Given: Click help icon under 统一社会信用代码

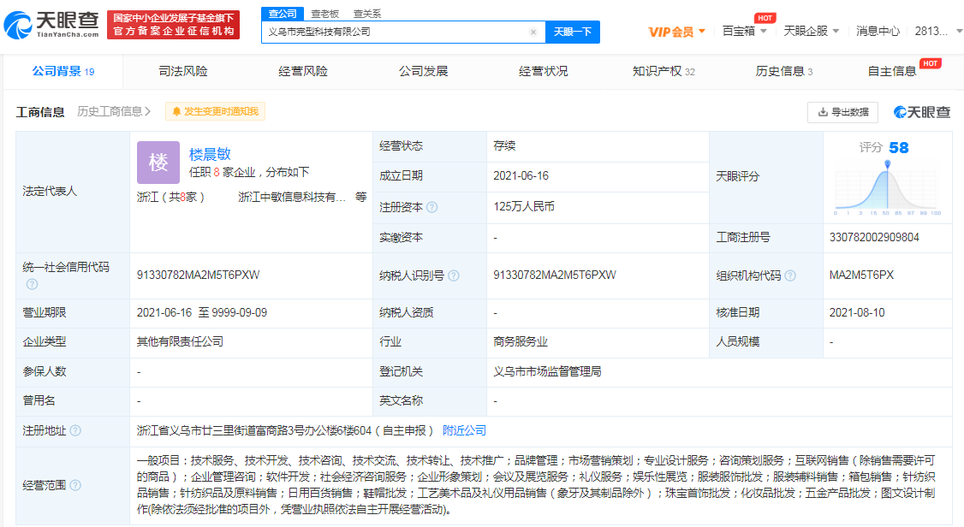Looking at the screenshot, I should [32, 284].
